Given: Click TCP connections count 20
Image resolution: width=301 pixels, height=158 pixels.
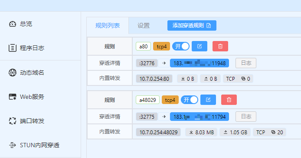Looking at the screenshot, I should (269, 132).
